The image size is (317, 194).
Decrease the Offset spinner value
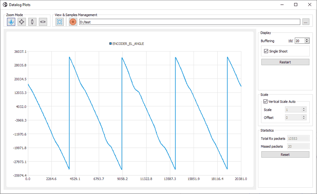click(304, 119)
